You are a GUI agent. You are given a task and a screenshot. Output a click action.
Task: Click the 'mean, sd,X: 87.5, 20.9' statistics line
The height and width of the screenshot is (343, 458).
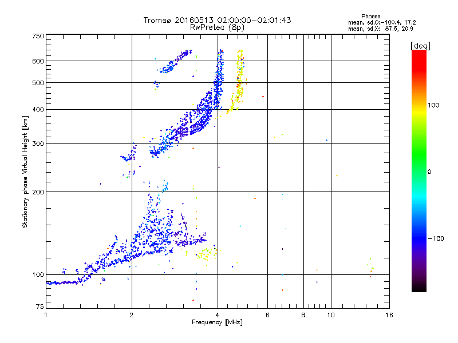[x=380, y=29]
